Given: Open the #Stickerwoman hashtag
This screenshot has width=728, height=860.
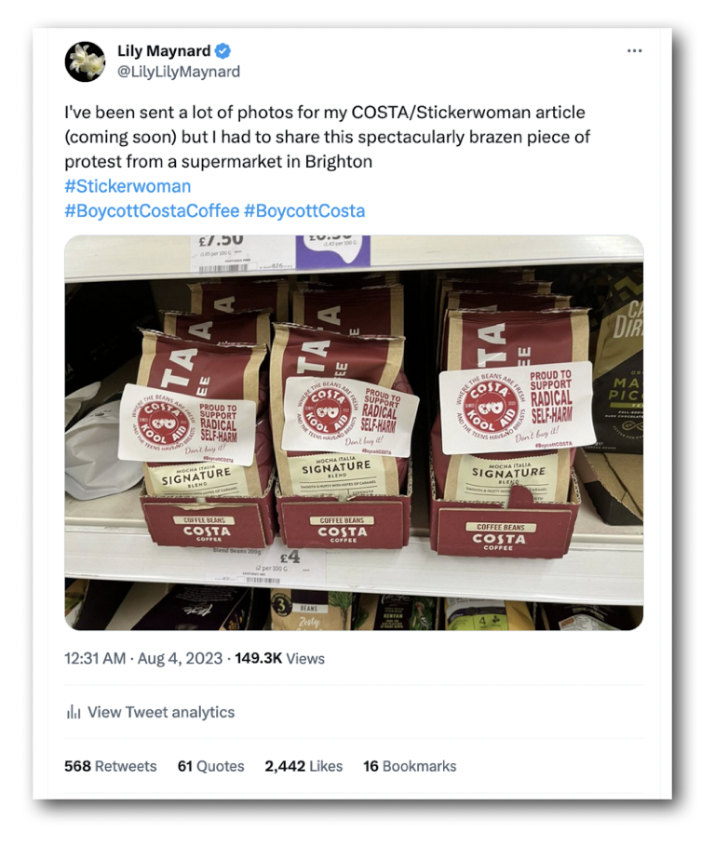Looking at the screenshot, I should [128, 186].
